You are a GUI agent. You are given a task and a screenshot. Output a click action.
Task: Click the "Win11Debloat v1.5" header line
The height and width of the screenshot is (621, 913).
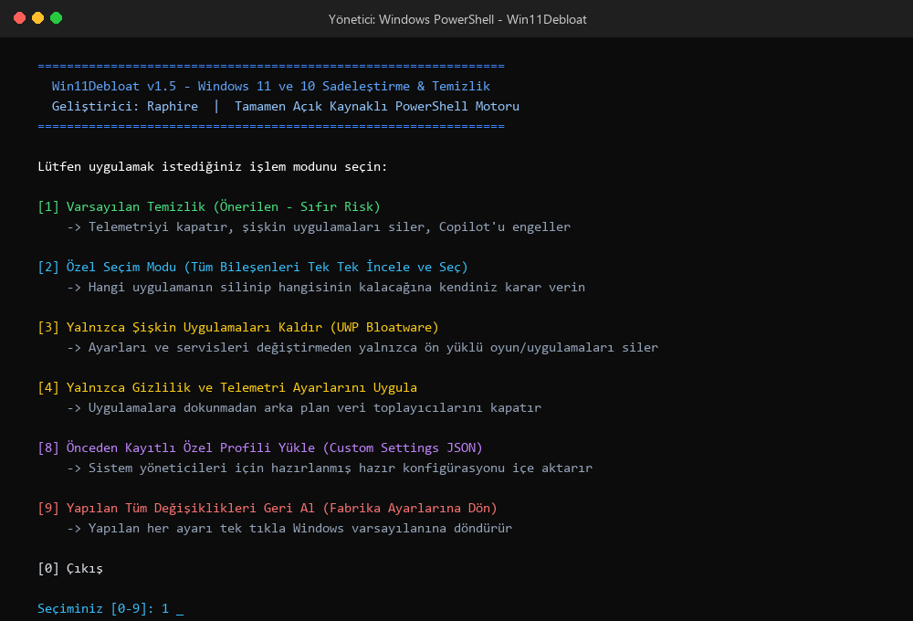pos(271,86)
